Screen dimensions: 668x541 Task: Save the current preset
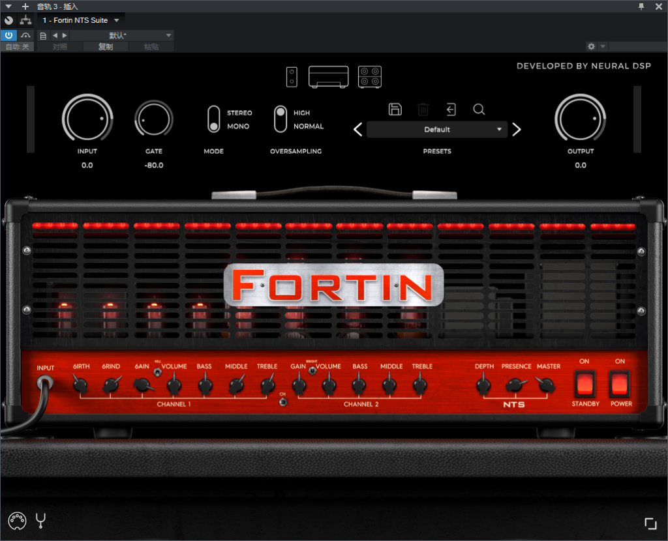395,110
